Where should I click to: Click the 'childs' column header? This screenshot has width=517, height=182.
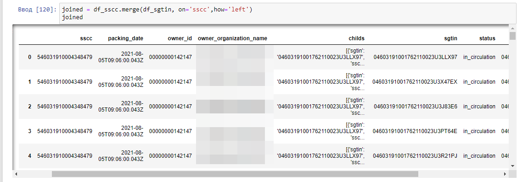356,38
